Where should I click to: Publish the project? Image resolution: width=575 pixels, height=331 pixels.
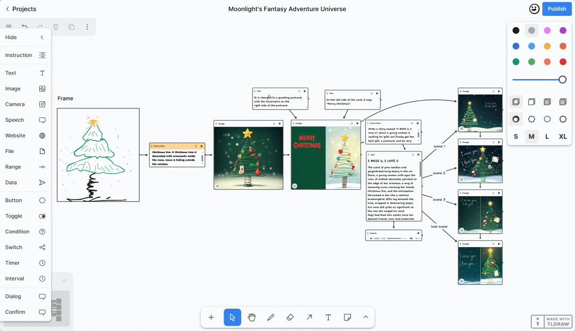pyautogui.click(x=557, y=9)
